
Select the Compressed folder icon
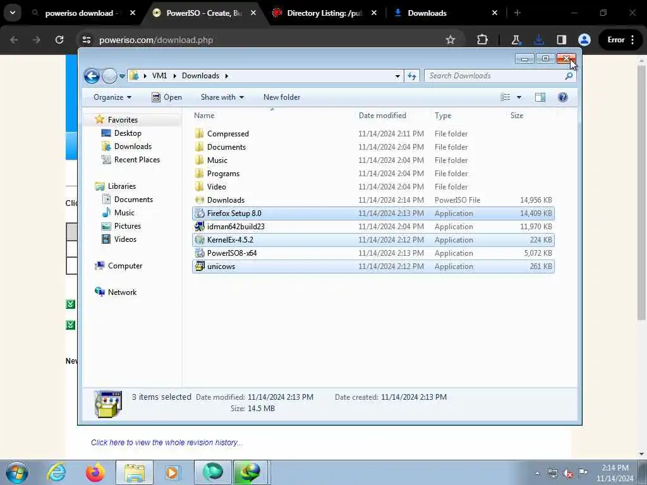(199, 134)
